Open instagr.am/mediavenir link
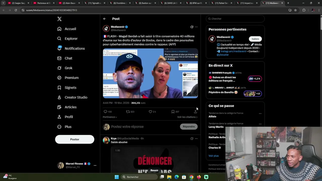 (233, 51)
